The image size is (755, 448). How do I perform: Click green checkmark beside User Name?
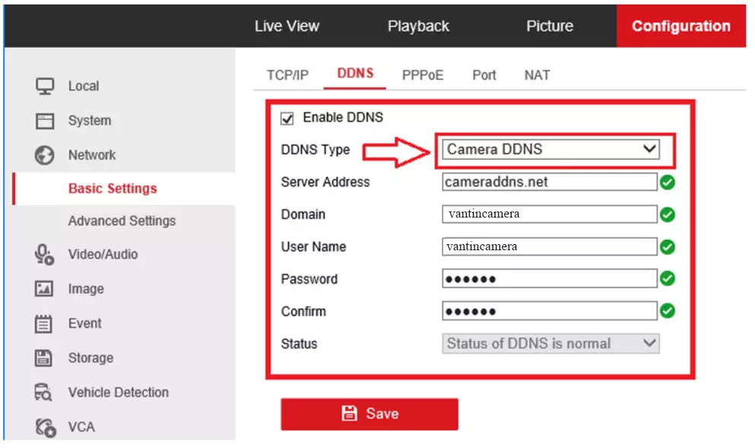click(x=668, y=247)
